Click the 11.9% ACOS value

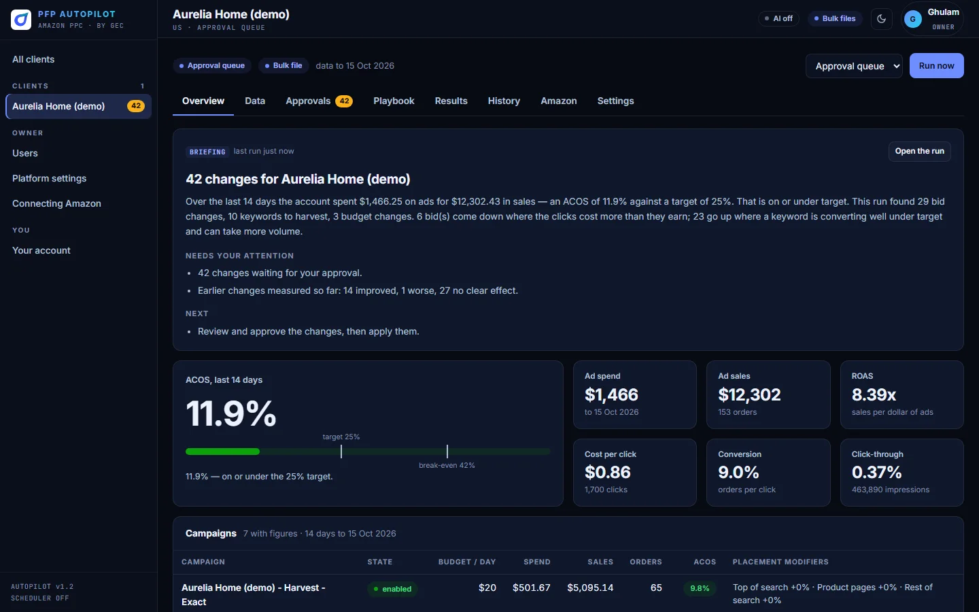tap(231, 413)
